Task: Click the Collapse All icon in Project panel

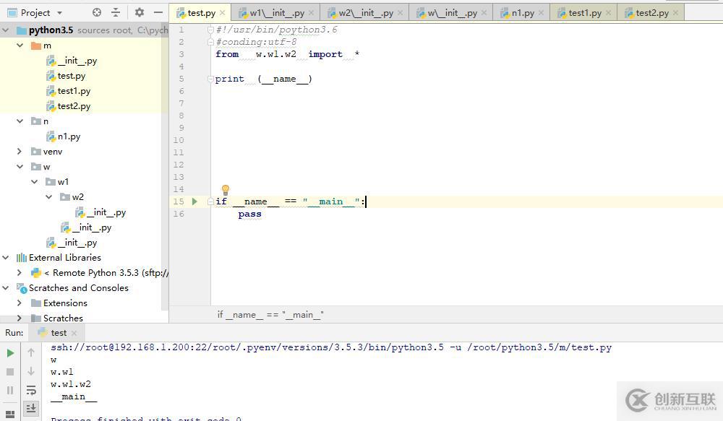Action: pyautogui.click(x=116, y=12)
